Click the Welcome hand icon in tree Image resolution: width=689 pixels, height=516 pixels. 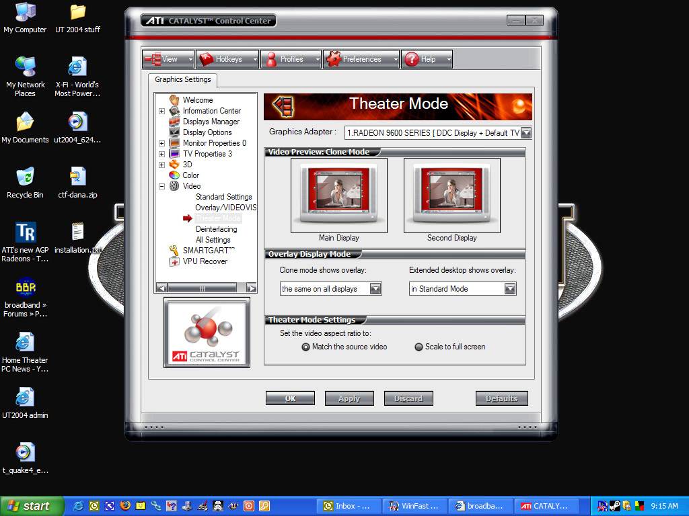click(174, 100)
